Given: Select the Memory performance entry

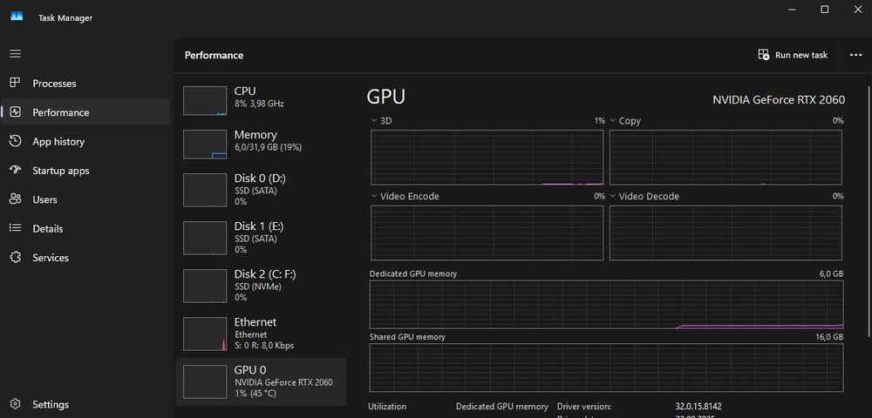Looking at the screenshot, I should coord(262,141).
